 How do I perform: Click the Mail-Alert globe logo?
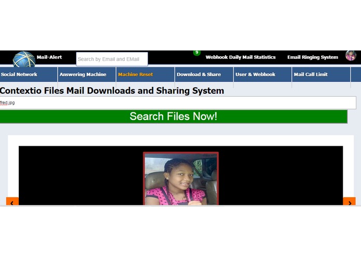[24, 59]
